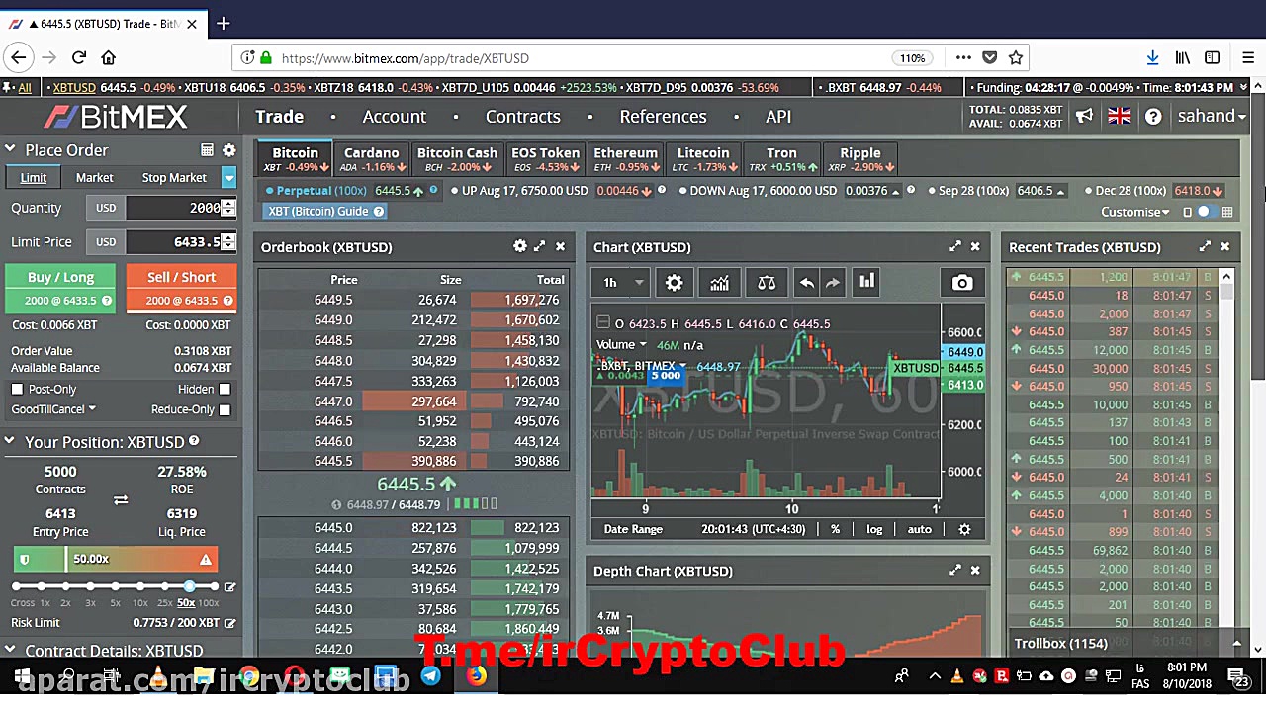1266x712 pixels.
Task: Open Telegram from taskbar
Action: click(x=430, y=676)
